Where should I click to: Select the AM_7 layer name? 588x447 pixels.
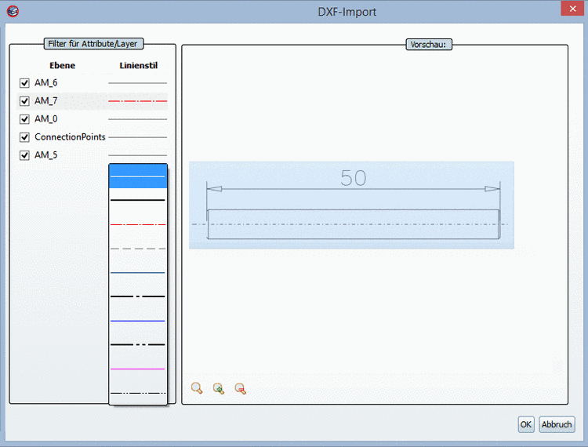46,100
